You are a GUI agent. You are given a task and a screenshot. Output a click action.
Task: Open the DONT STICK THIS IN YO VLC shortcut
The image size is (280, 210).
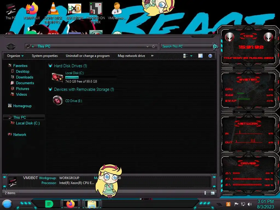[x=53, y=13]
